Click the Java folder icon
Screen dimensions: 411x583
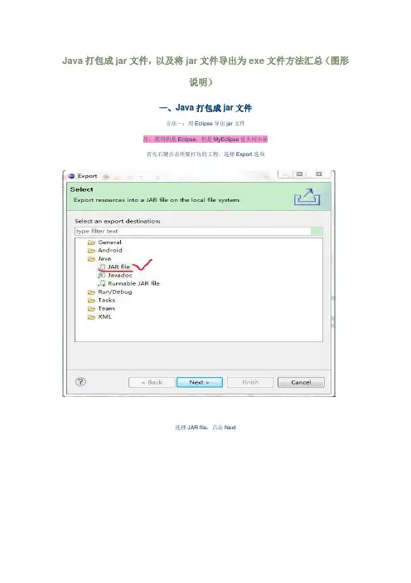pyautogui.click(x=91, y=259)
